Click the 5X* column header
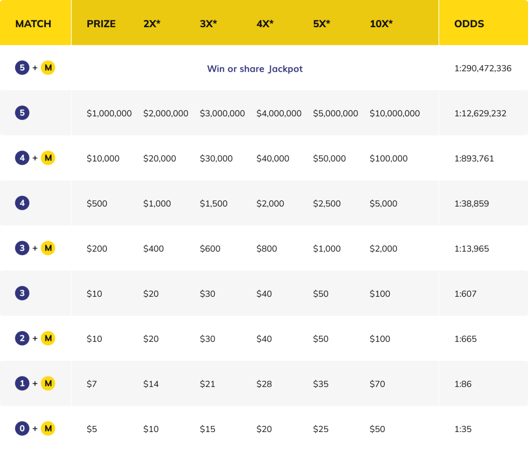Image resolution: width=528 pixels, height=451 pixels. click(321, 24)
